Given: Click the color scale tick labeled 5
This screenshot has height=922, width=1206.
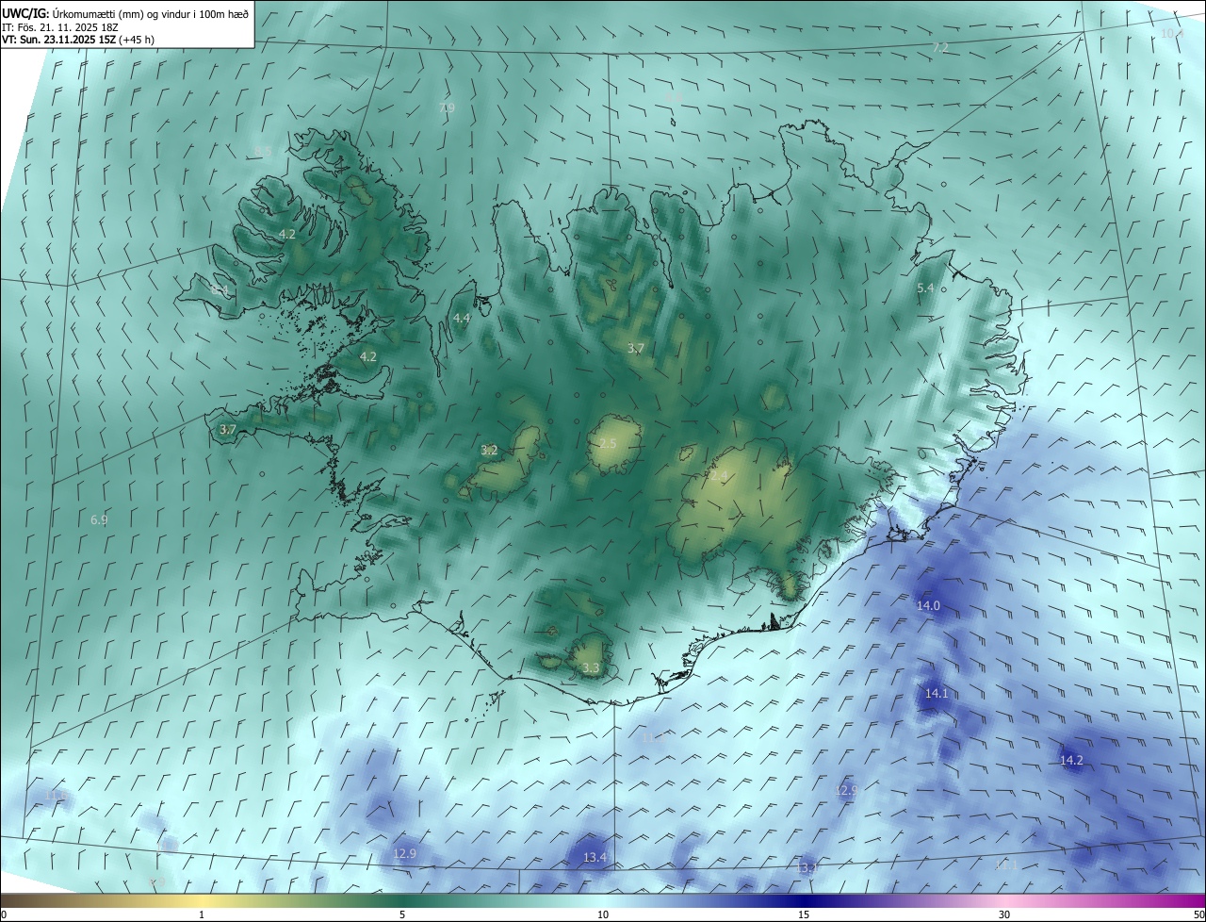Looking at the screenshot, I should [402, 914].
